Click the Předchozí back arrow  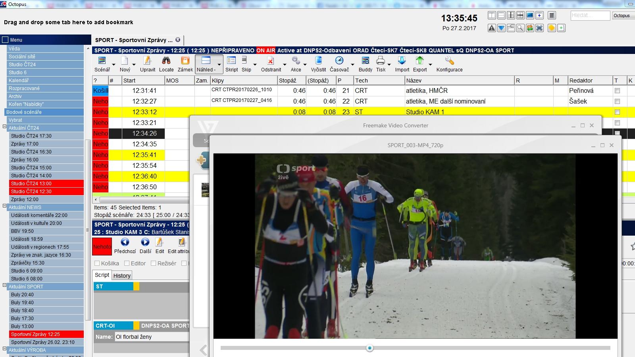(x=125, y=242)
